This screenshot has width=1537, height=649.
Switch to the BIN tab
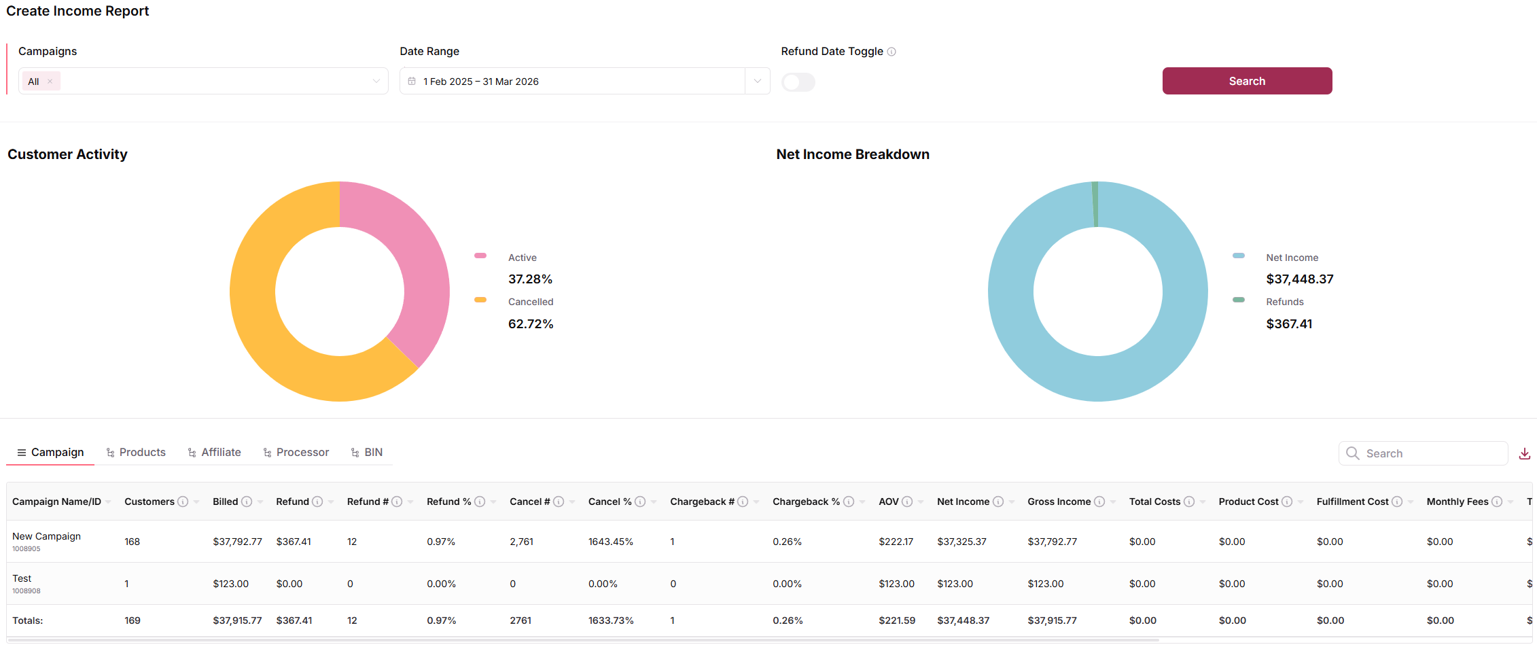click(x=367, y=453)
